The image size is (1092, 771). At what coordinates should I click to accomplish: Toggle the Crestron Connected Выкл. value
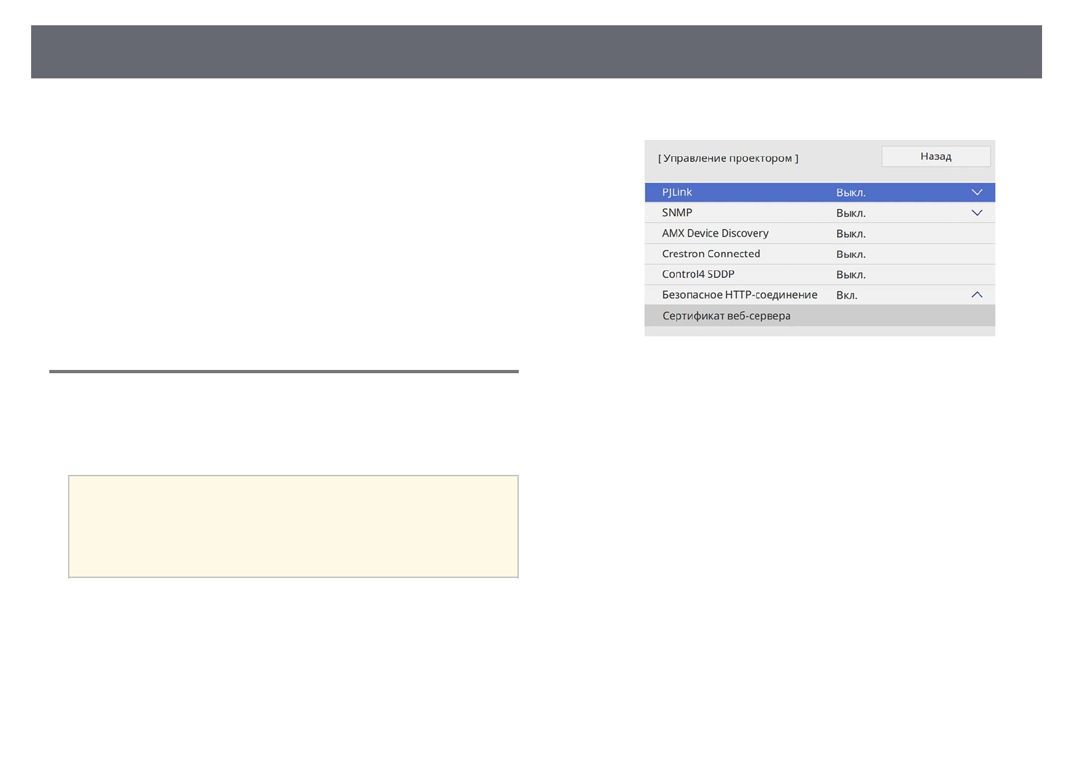[851, 255]
